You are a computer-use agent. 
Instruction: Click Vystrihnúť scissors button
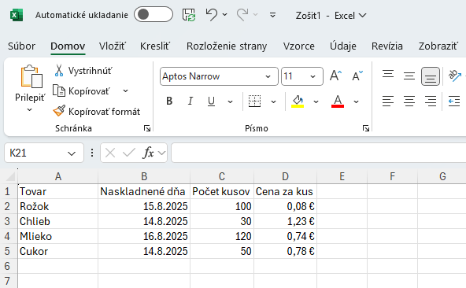[83, 71]
